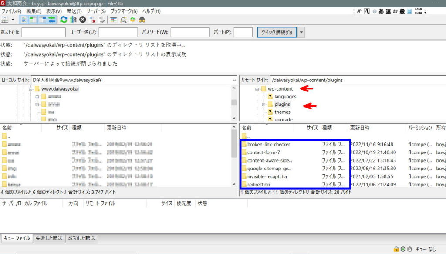Sort remote files by 更新日時 column
Viewport: 446px width, 254px height.
[x=360, y=128]
